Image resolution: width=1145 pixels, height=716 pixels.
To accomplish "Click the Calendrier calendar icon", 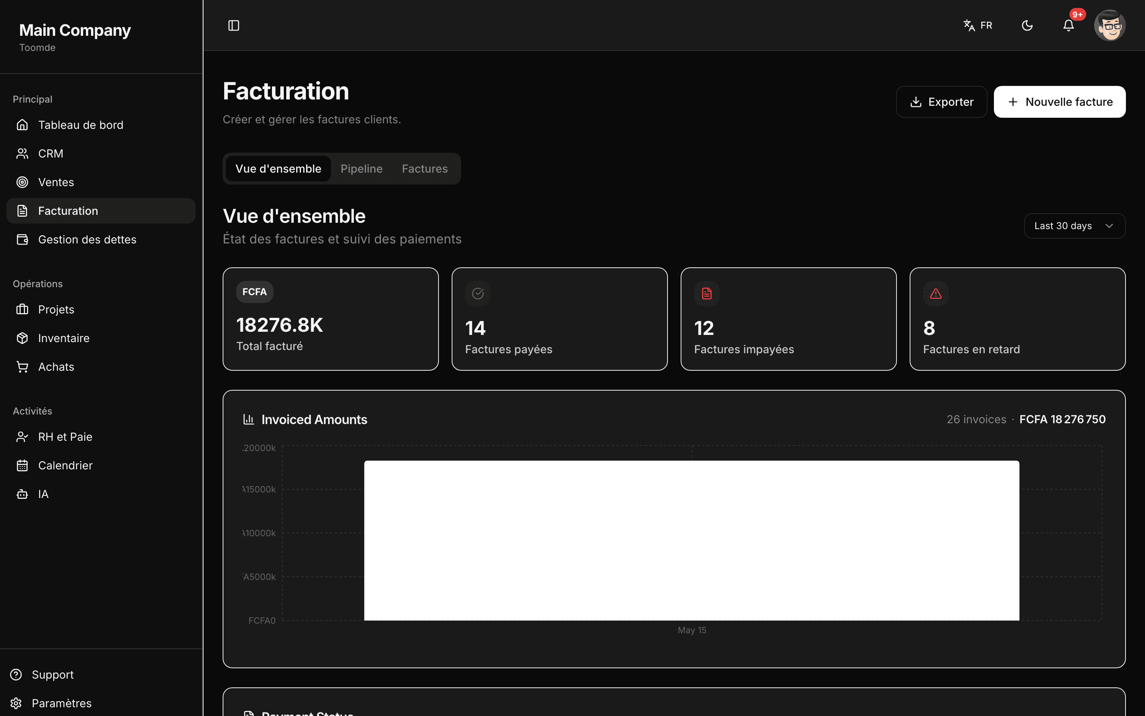I will pyautogui.click(x=22, y=465).
